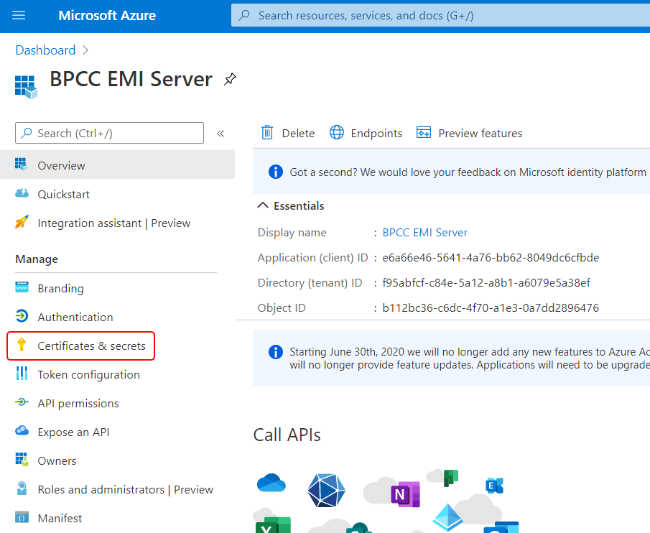Image resolution: width=650 pixels, height=533 pixels.
Task: Click the Endpoints label in toolbar
Action: [x=376, y=134]
